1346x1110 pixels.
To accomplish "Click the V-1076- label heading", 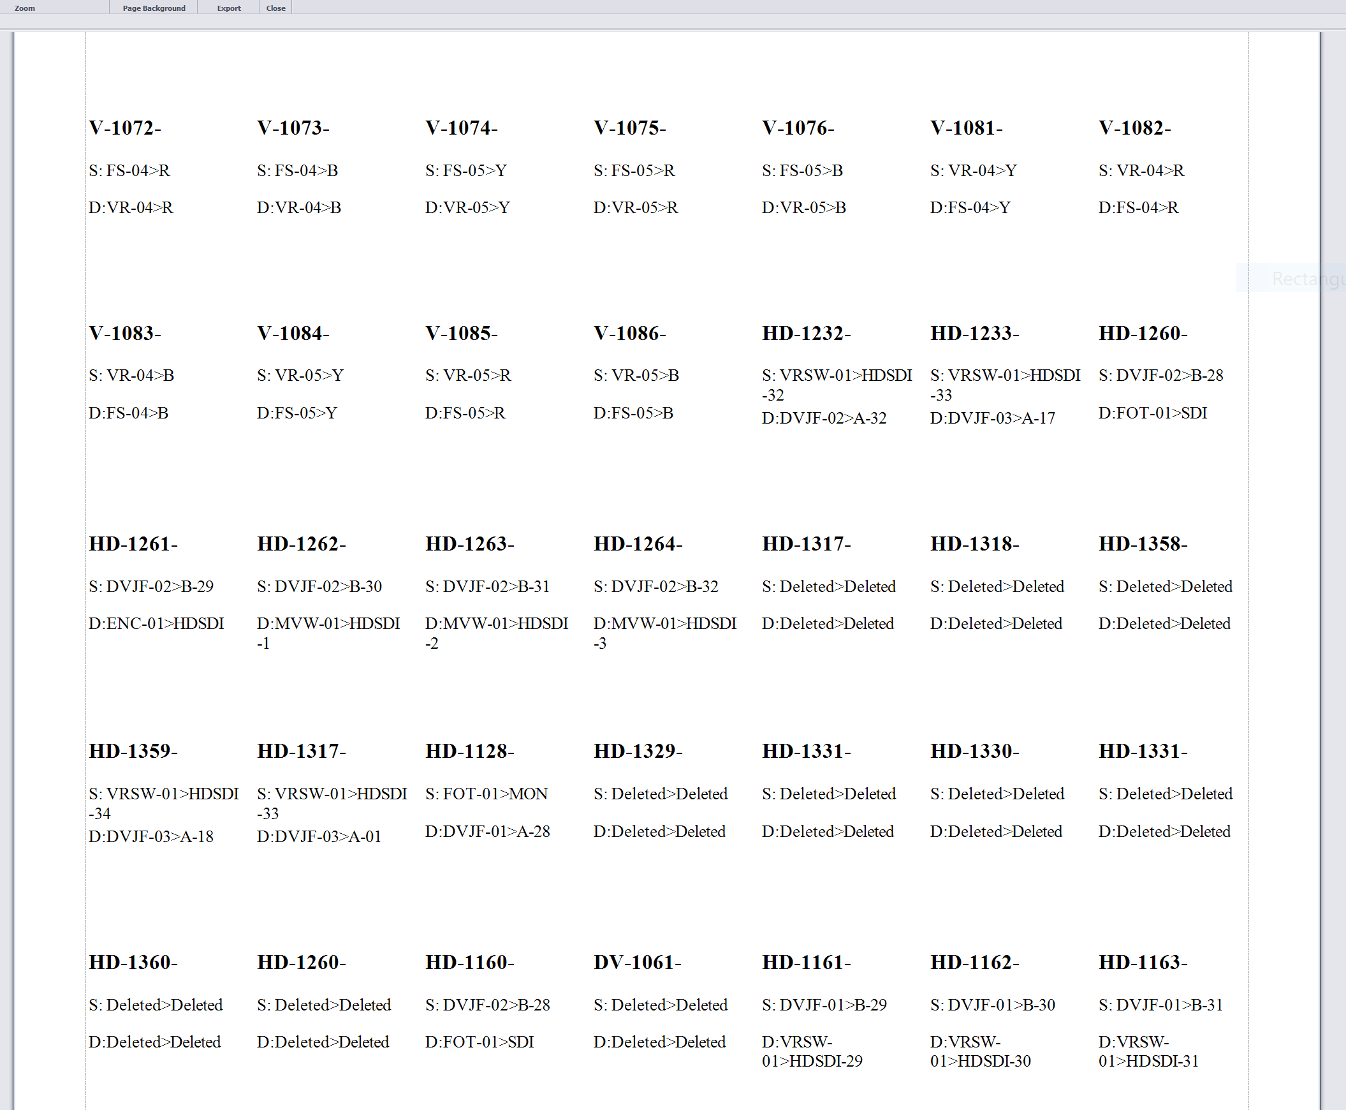I will (798, 128).
